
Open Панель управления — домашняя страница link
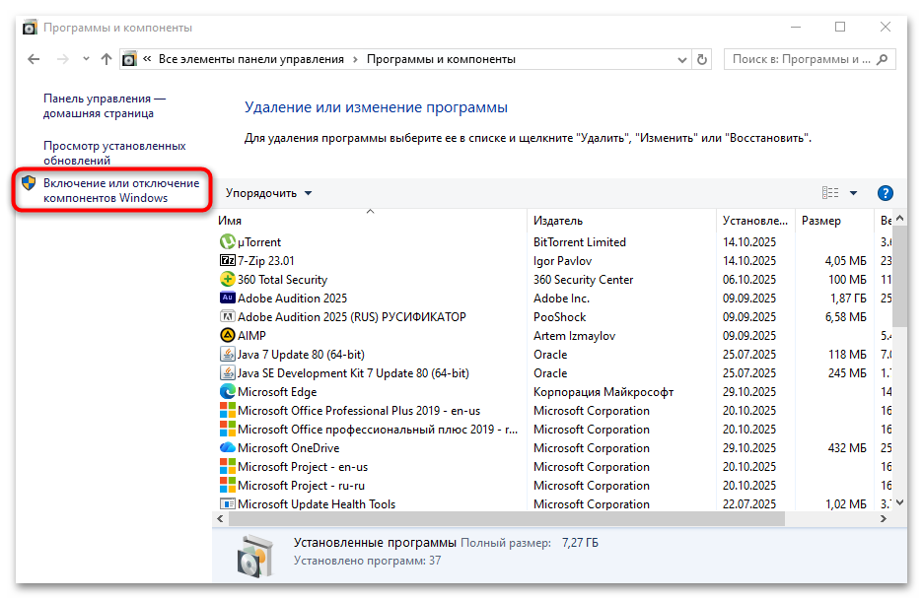point(105,105)
